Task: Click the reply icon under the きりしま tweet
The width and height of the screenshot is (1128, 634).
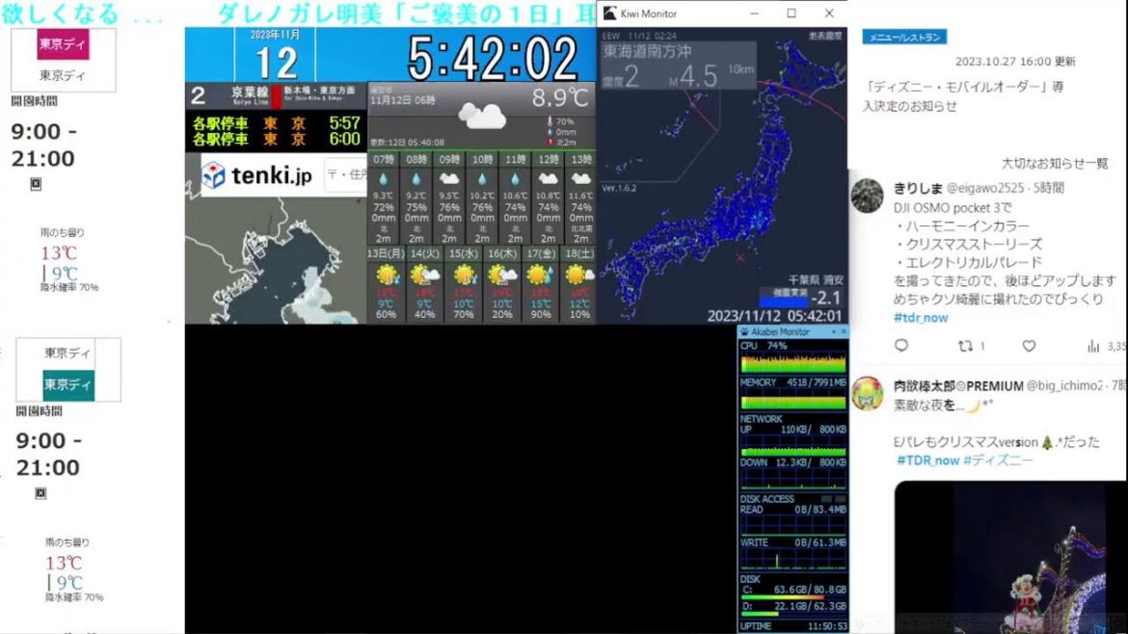Action: coord(901,346)
